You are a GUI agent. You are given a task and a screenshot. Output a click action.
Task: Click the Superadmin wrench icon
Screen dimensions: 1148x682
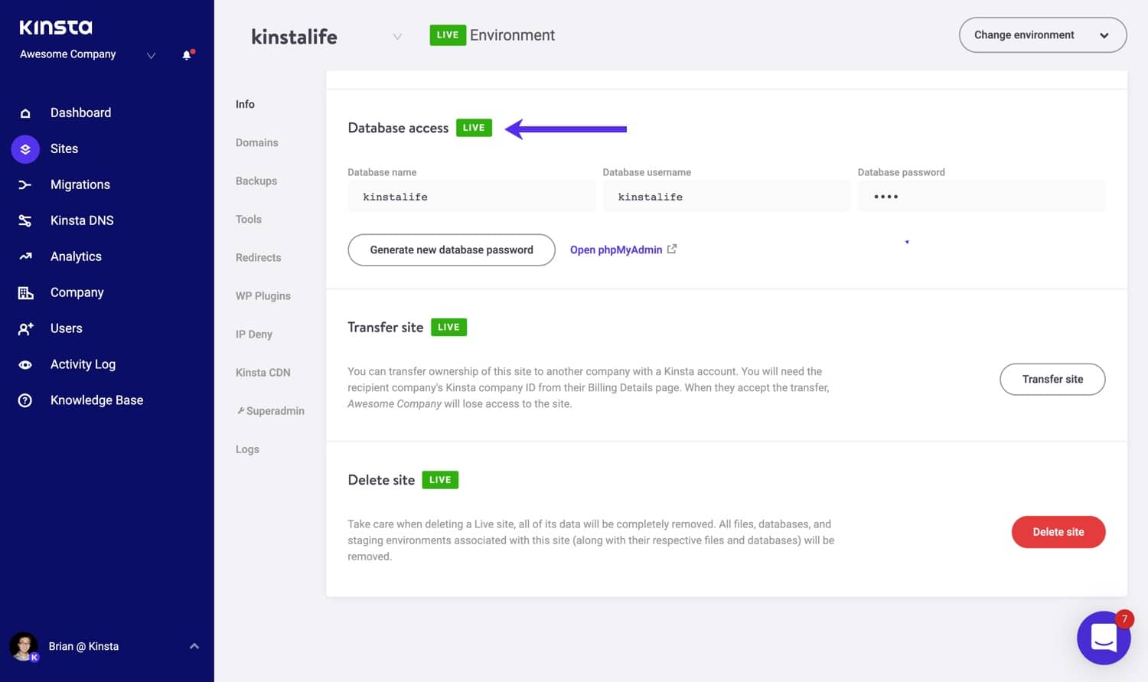click(240, 411)
